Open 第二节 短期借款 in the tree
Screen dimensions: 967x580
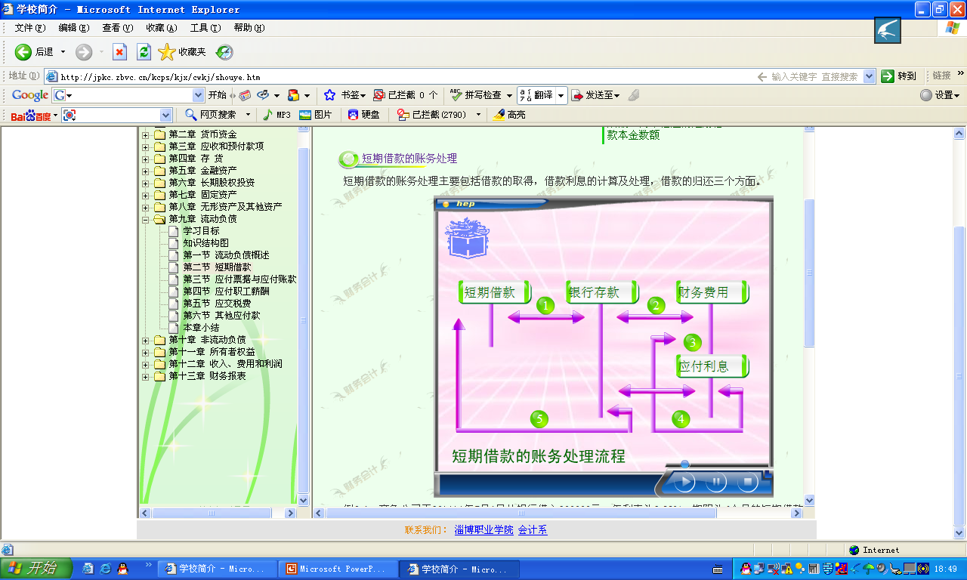coord(217,267)
